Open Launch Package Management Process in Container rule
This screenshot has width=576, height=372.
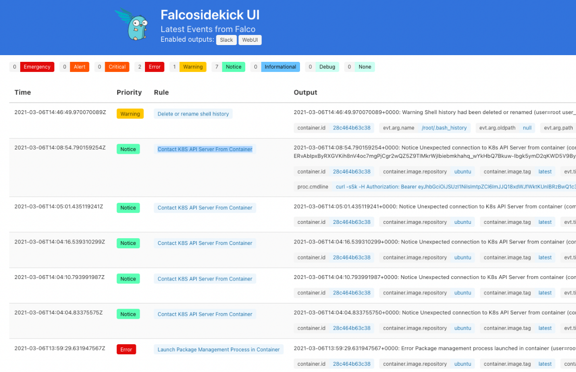pos(218,350)
